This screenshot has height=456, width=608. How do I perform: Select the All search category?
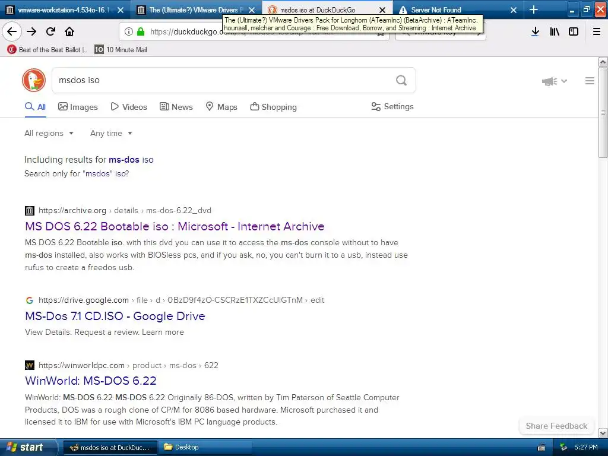coord(35,107)
